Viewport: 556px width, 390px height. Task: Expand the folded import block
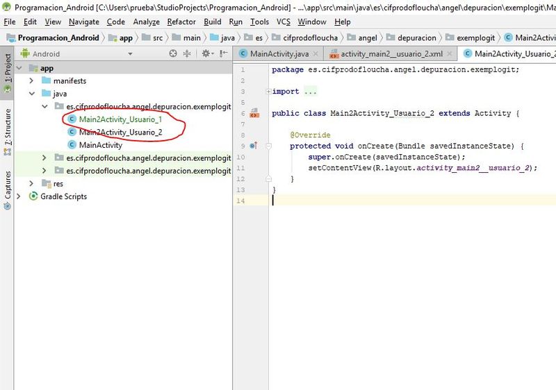coord(268,92)
